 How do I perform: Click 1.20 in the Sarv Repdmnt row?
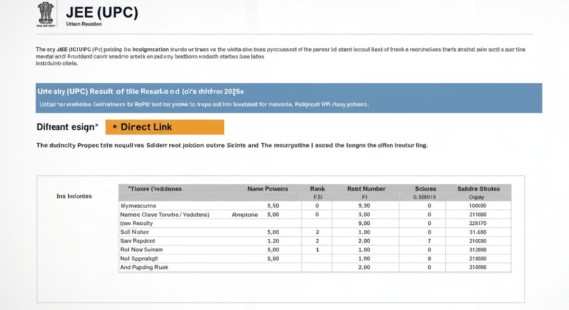pyautogui.click(x=273, y=241)
